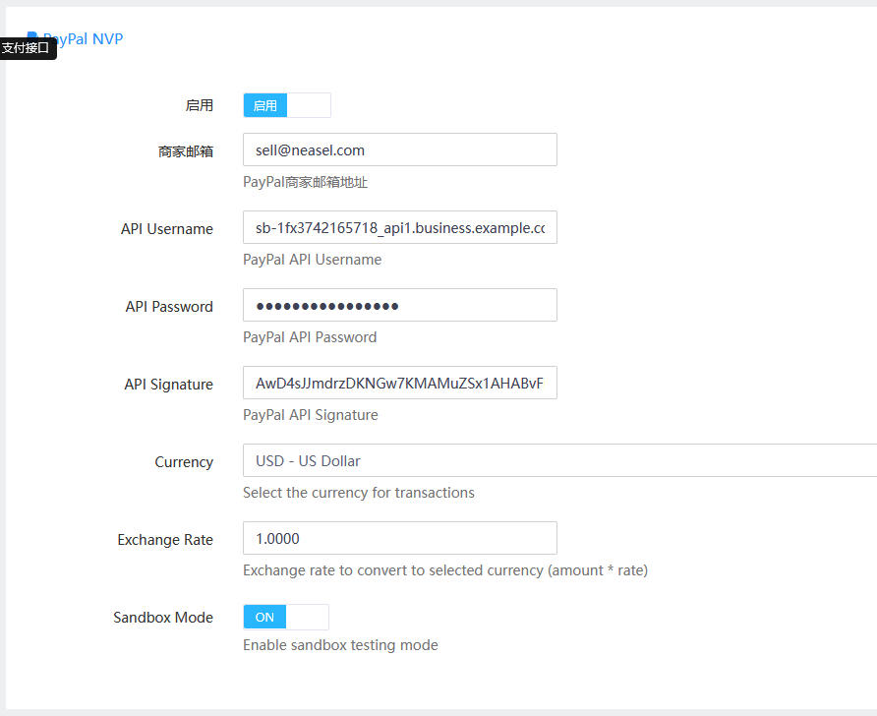This screenshot has height=716, width=877.
Task: Open the PayPal NVP heading link
Action: (x=84, y=39)
